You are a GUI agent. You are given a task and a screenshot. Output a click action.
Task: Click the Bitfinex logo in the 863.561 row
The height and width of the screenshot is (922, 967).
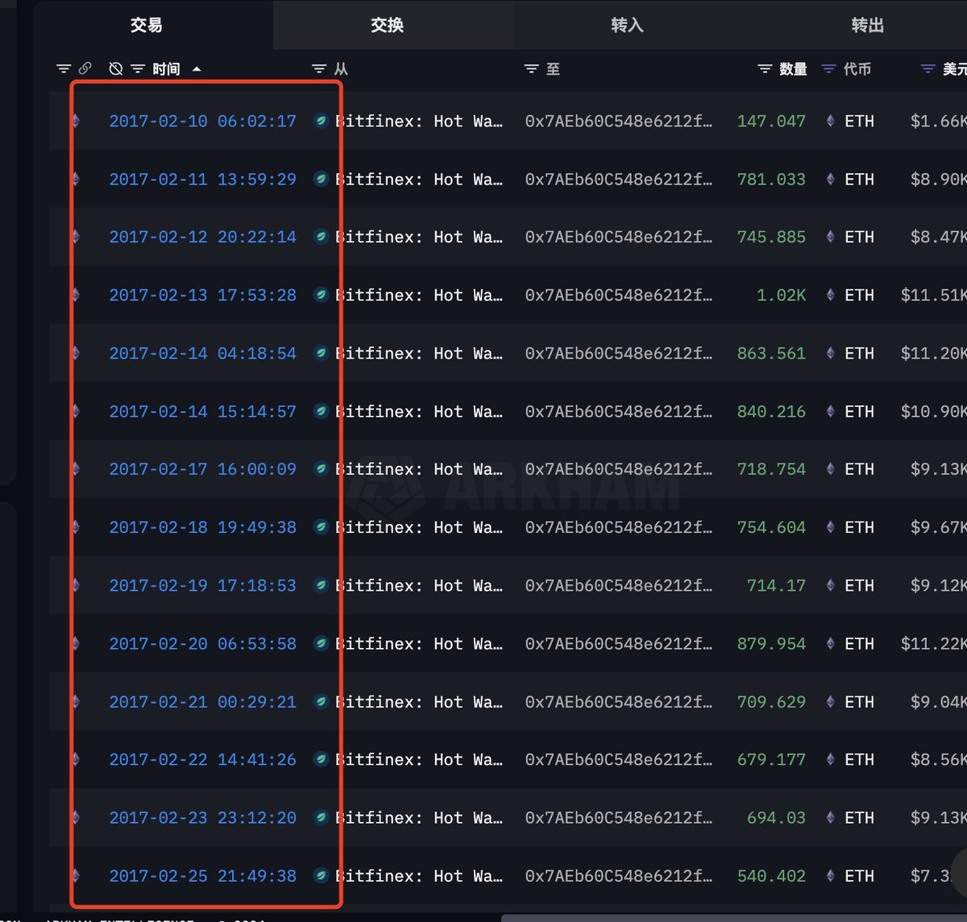coord(321,353)
